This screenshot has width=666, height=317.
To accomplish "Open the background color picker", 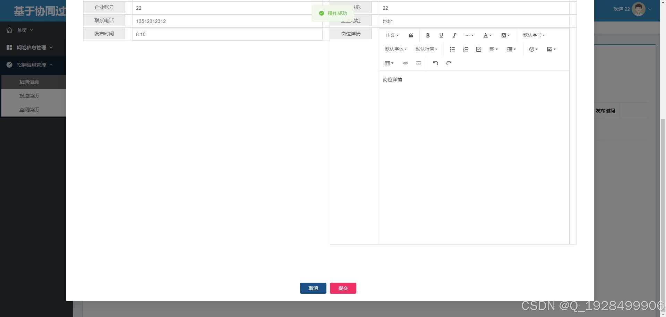I will pos(505,35).
